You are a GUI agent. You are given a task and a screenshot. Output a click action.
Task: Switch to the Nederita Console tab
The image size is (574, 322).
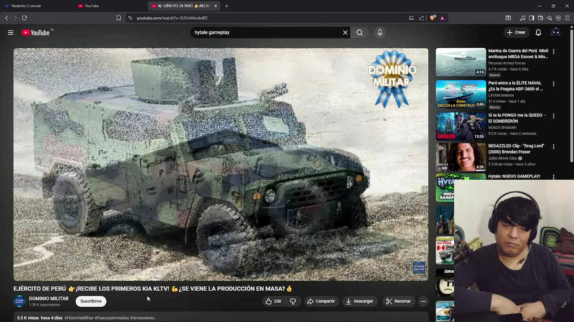tap(36, 6)
